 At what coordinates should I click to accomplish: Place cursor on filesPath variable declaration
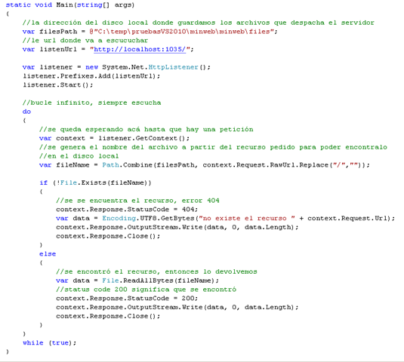[x=58, y=32]
